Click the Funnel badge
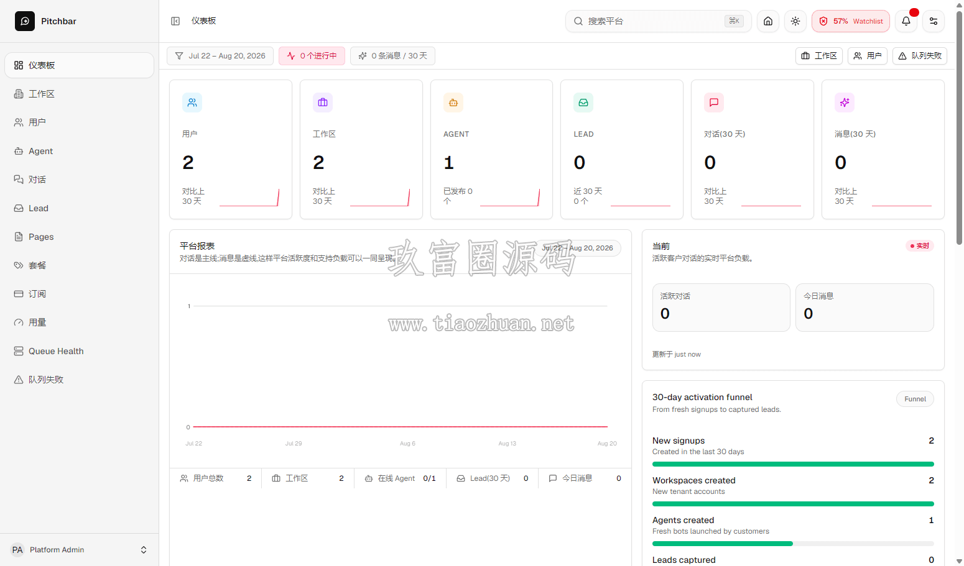The height and width of the screenshot is (566, 964). pyautogui.click(x=915, y=399)
